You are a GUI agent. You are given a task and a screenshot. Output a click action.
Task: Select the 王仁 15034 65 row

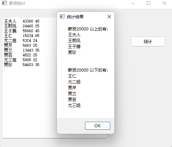22,36
